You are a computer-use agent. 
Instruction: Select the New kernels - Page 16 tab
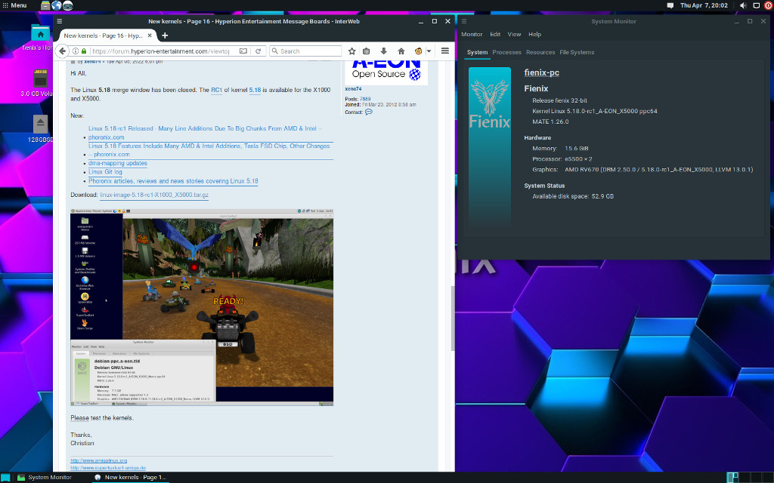(x=103, y=35)
